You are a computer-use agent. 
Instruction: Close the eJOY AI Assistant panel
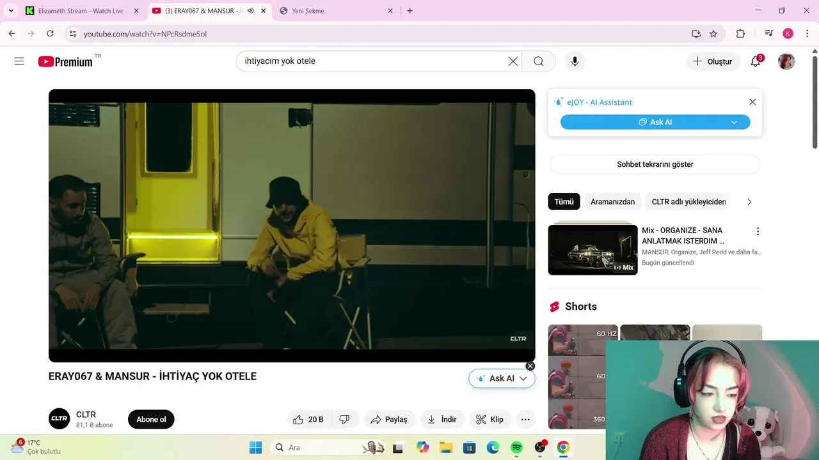pyautogui.click(x=752, y=102)
